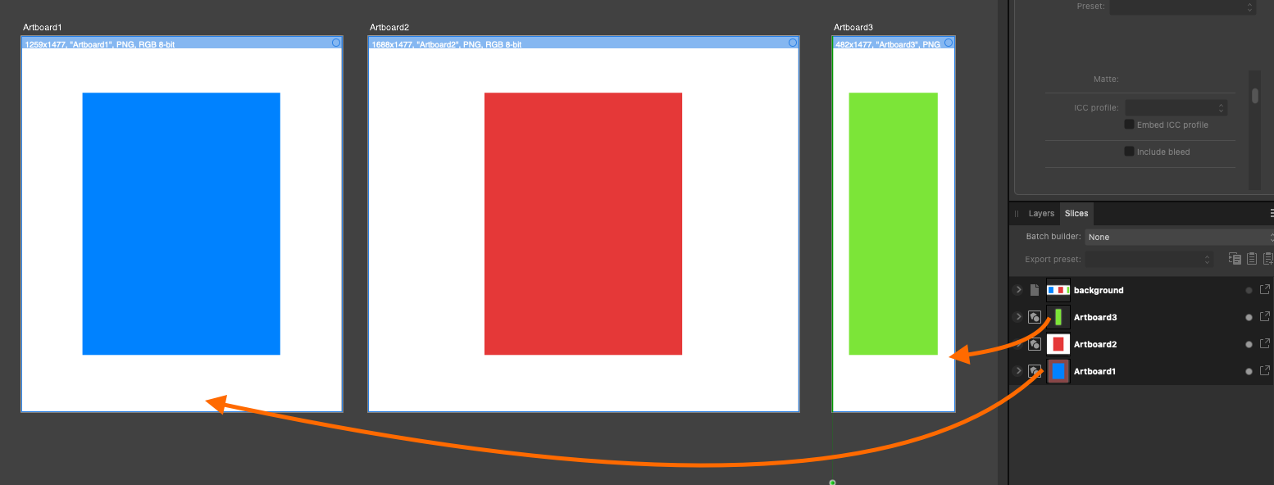Select the Artboard3 green thumbnail in the Slices list
This screenshot has height=485, width=1274.
[x=1058, y=317]
